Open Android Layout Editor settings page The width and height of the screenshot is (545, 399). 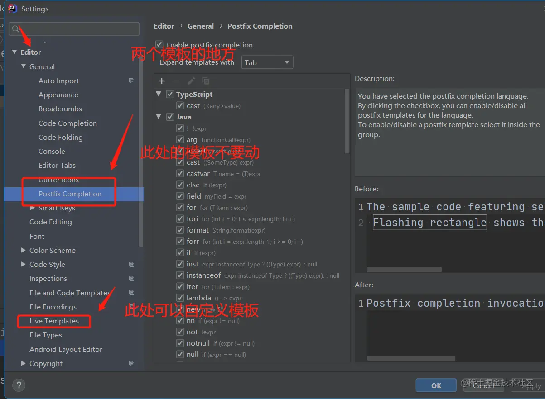click(66, 349)
